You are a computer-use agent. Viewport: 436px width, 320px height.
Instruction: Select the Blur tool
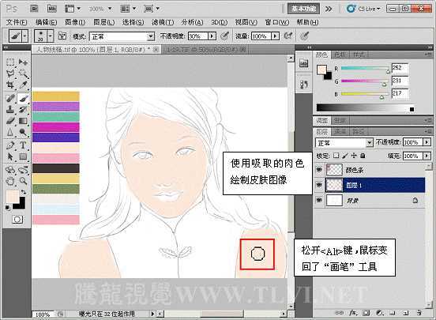click(x=10, y=132)
